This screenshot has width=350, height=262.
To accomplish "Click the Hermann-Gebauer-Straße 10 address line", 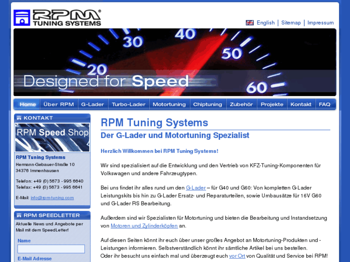I will 45,164.
